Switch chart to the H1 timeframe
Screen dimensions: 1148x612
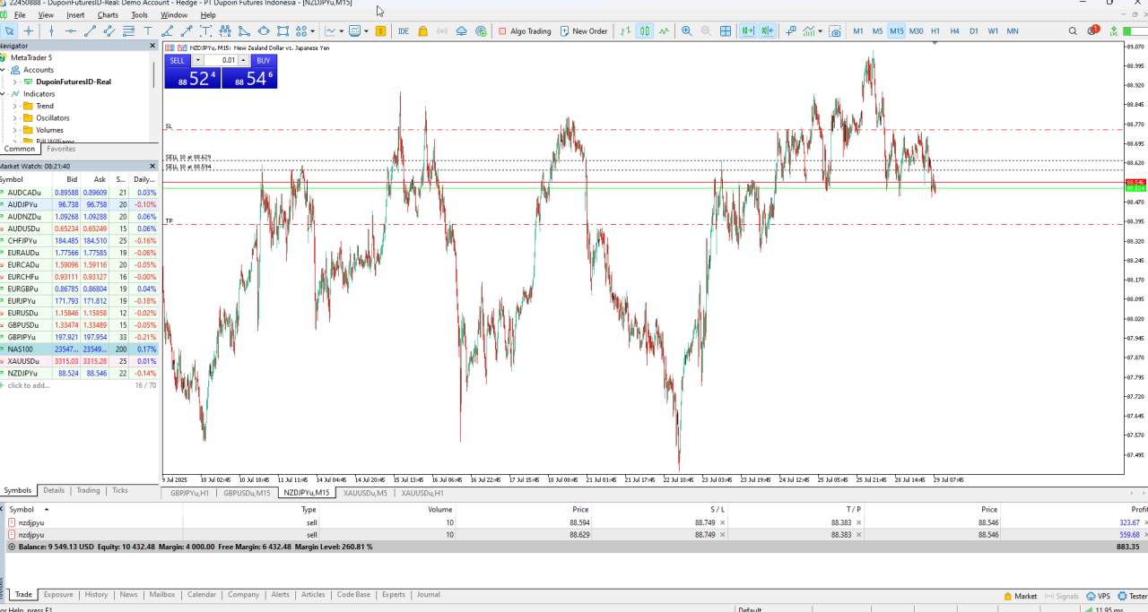tap(935, 30)
